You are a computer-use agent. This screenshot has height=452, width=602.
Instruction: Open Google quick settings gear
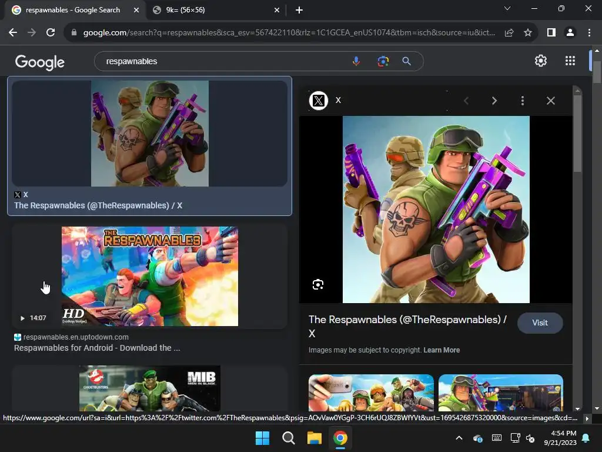541,61
